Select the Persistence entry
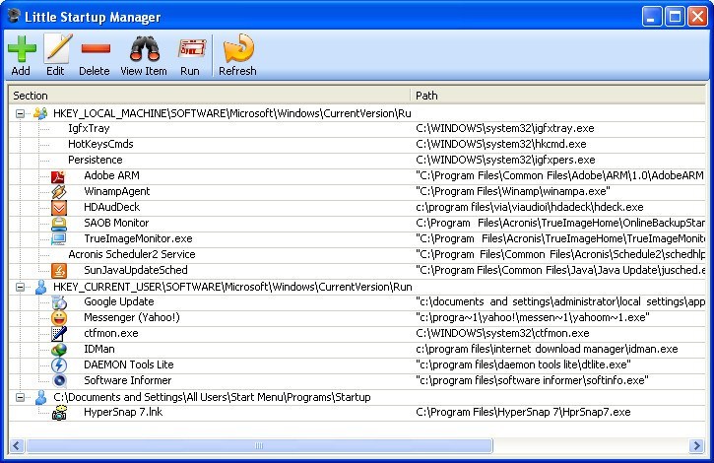This screenshot has height=463, width=714. [96, 160]
